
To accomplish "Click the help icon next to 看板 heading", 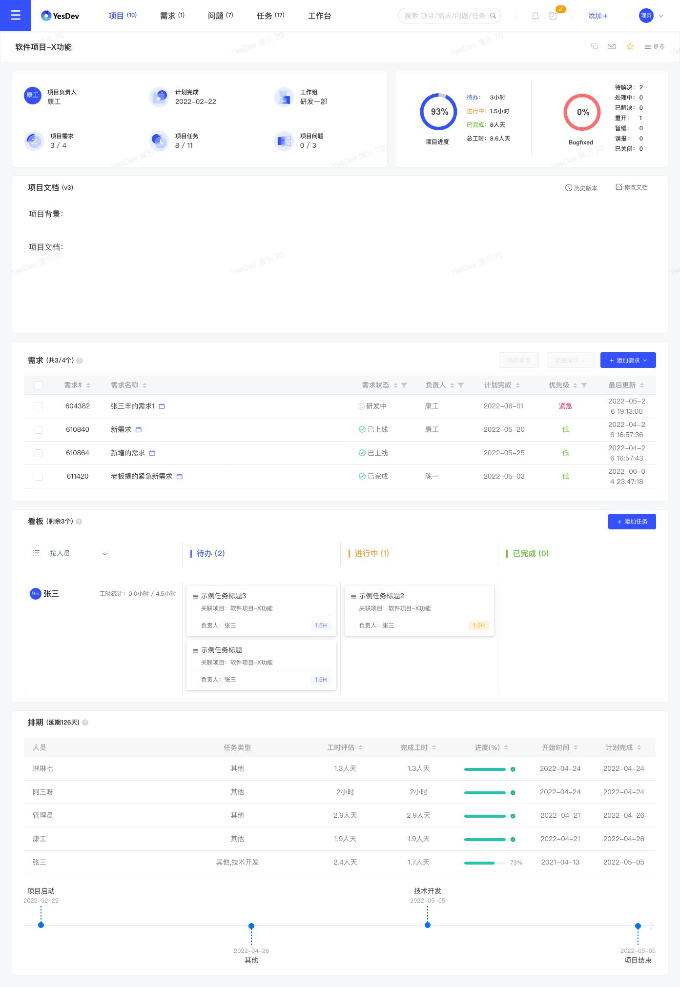I will [79, 522].
